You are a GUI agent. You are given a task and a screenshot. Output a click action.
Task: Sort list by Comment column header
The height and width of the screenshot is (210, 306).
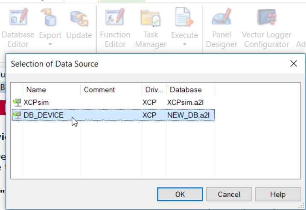point(111,89)
